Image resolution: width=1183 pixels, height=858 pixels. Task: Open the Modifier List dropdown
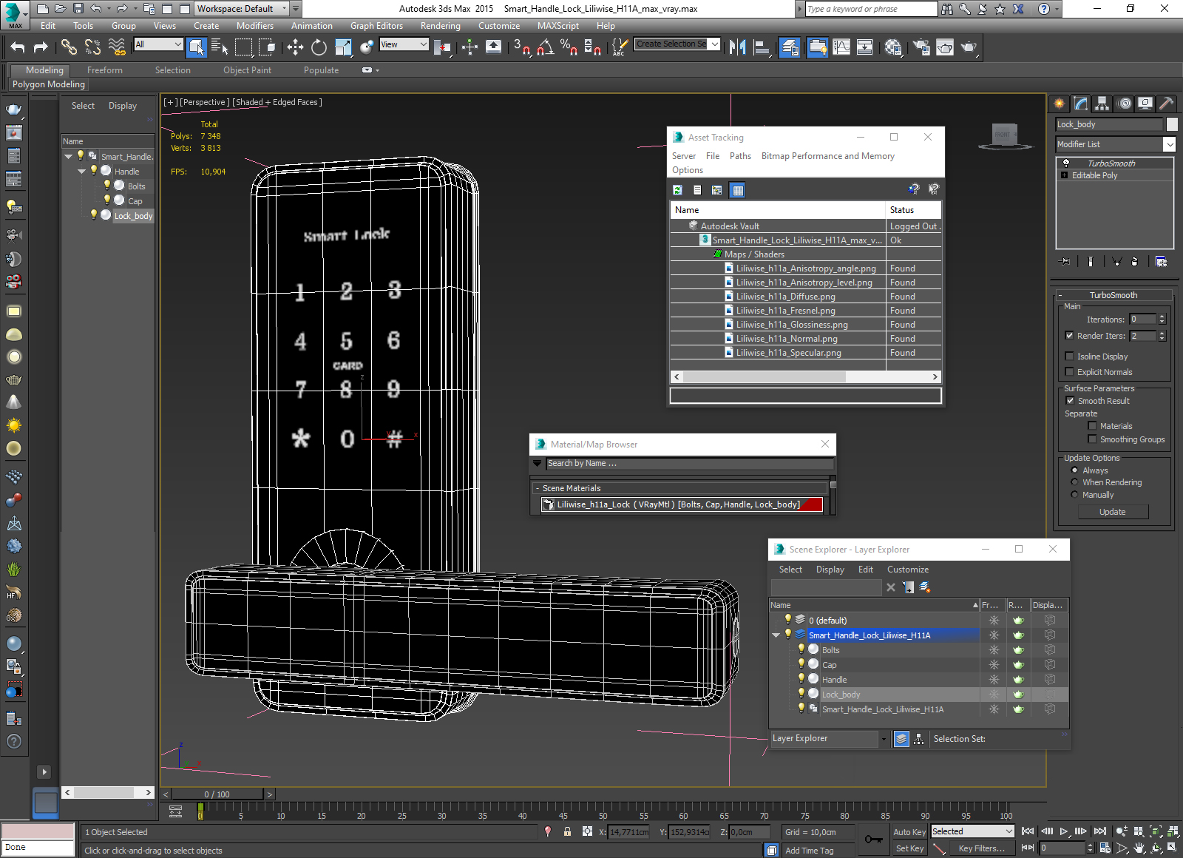pos(1169,144)
